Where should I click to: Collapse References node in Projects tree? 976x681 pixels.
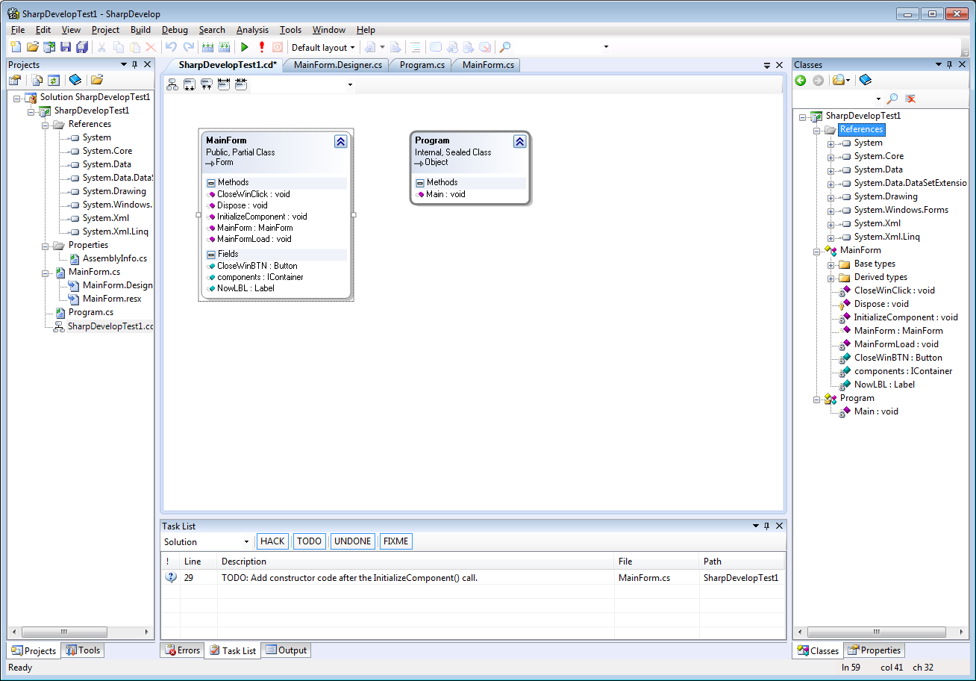tap(45, 125)
